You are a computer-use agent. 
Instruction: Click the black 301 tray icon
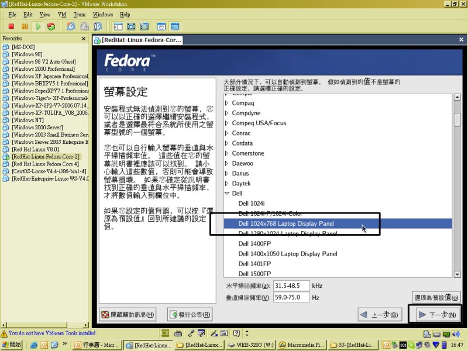coord(403,345)
